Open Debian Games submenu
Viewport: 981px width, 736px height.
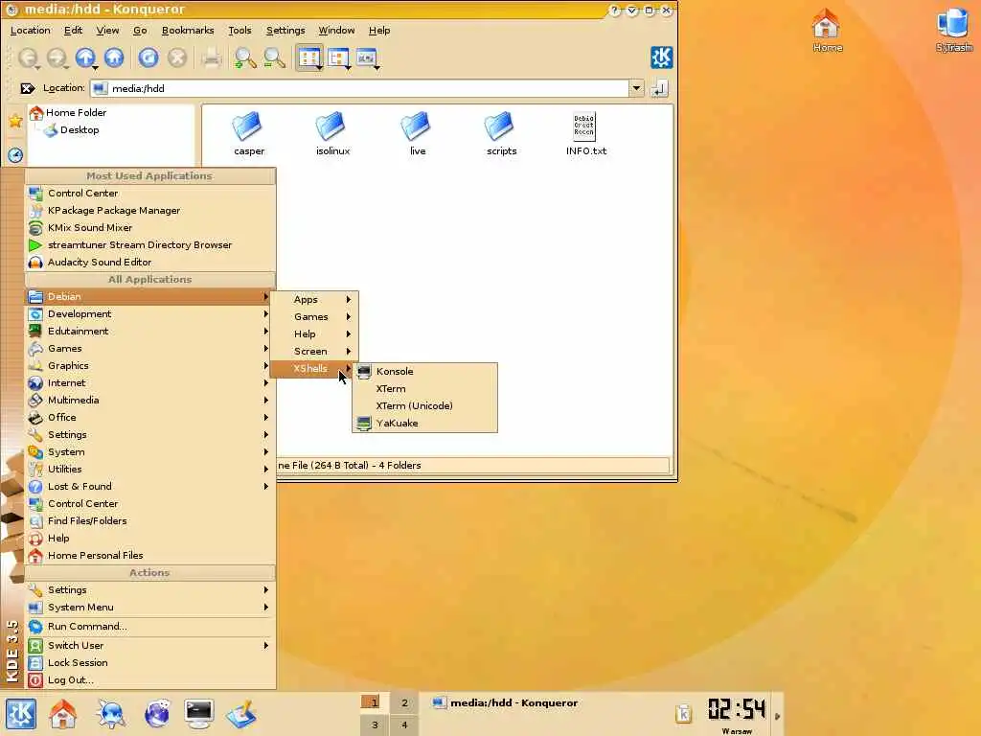click(x=313, y=316)
